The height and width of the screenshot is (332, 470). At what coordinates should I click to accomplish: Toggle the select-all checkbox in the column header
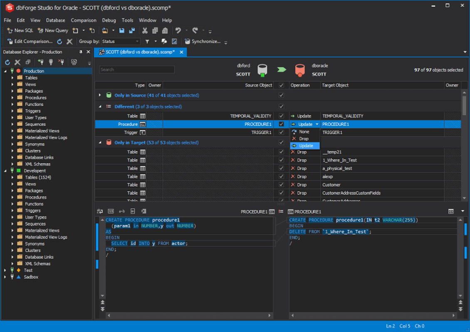pyautogui.click(x=281, y=85)
